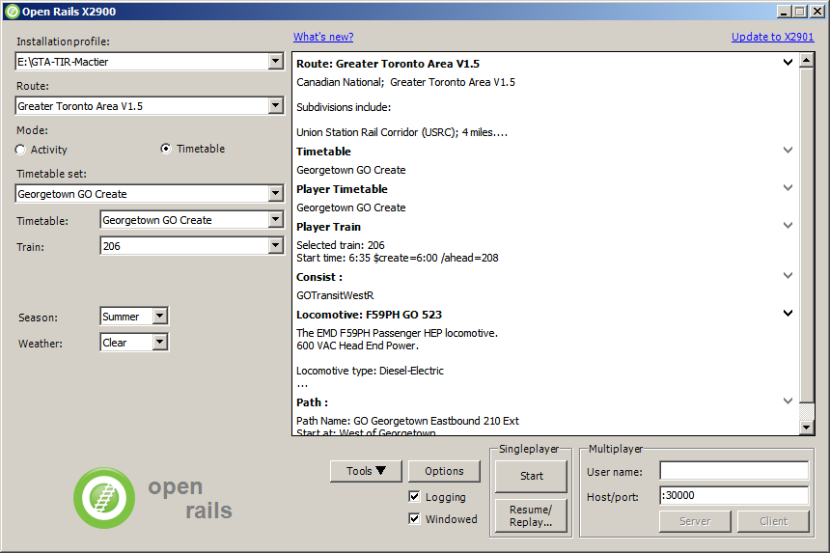Click the title bar Open Rails icon

(13, 11)
